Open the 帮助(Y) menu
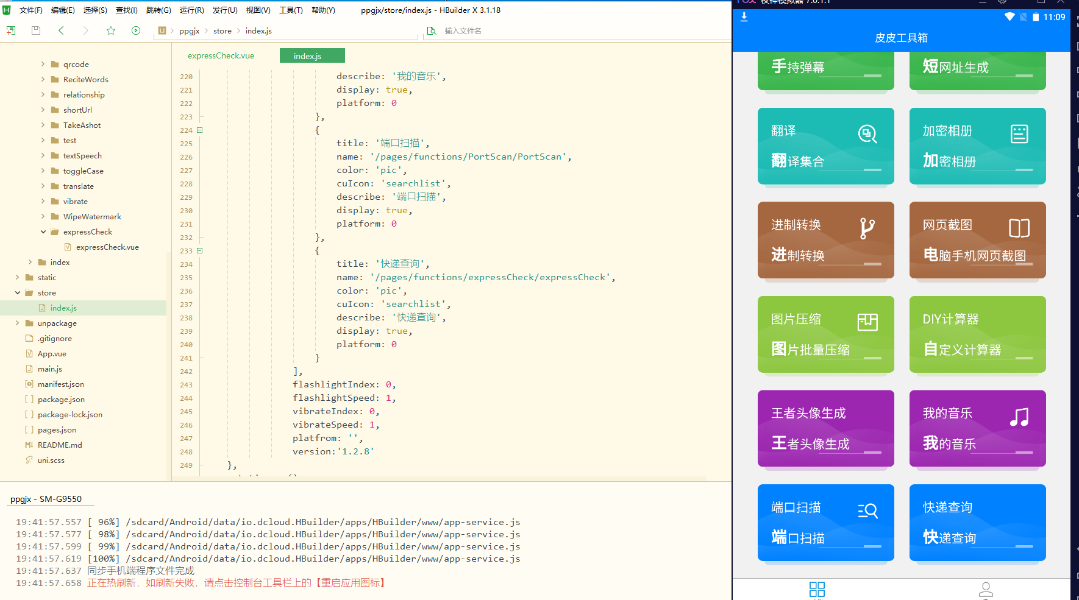The width and height of the screenshot is (1079, 600). point(323,10)
